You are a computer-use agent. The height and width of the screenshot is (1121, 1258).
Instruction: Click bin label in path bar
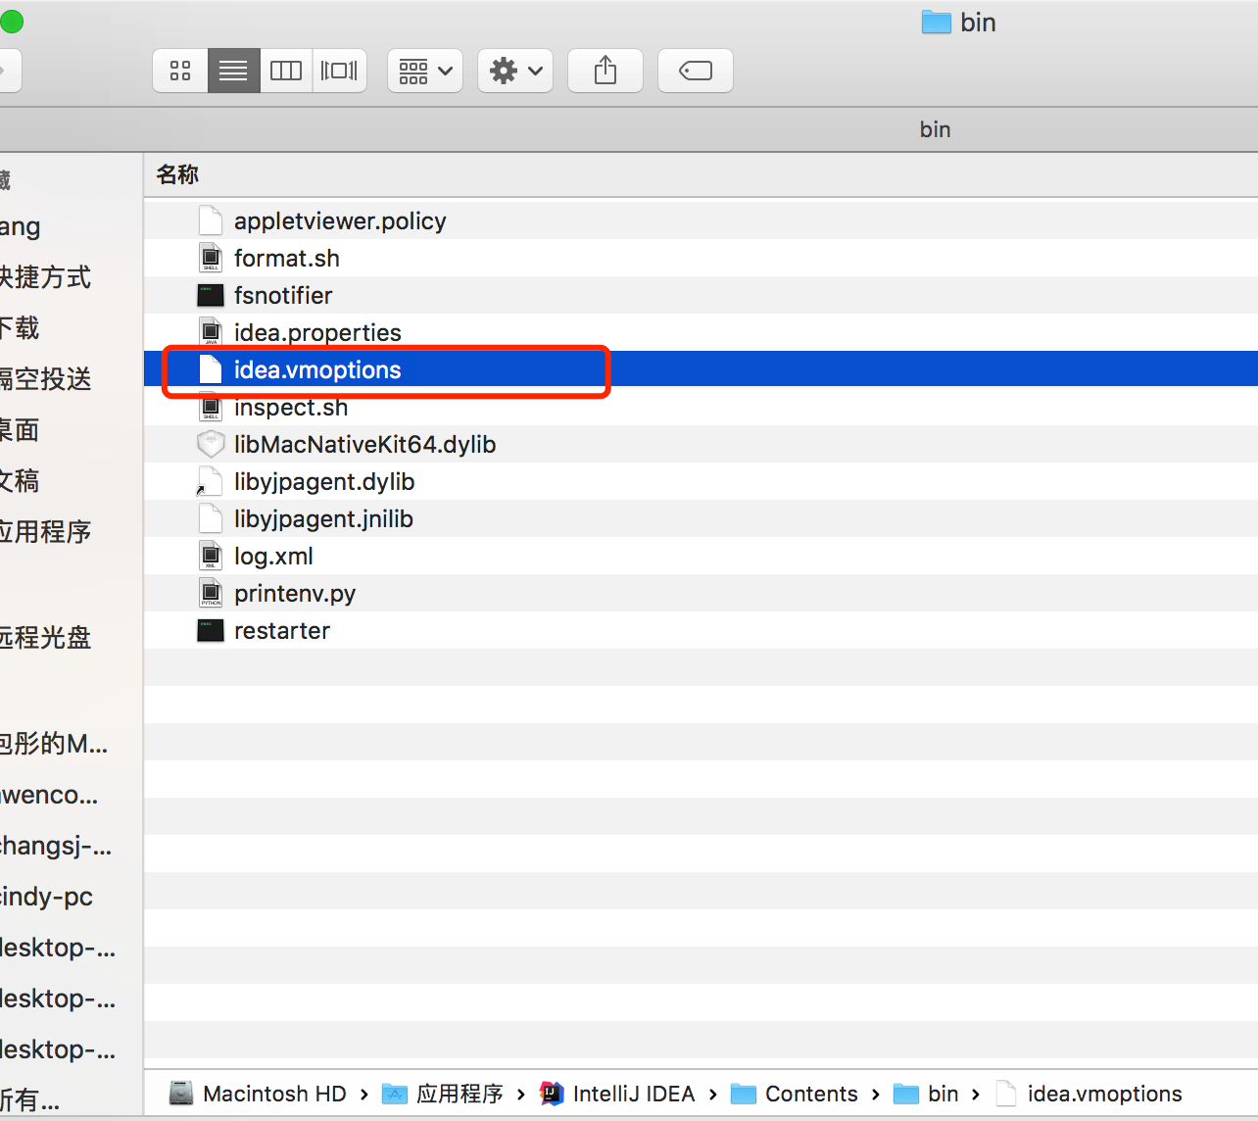(943, 1094)
